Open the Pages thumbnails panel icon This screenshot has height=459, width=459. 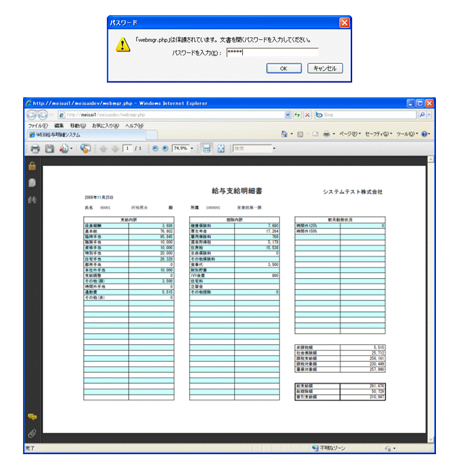[32, 183]
